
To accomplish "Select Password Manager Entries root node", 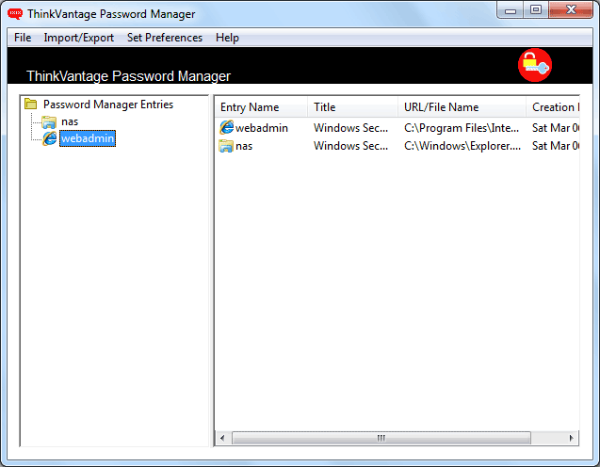I will [x=108, y=105].
